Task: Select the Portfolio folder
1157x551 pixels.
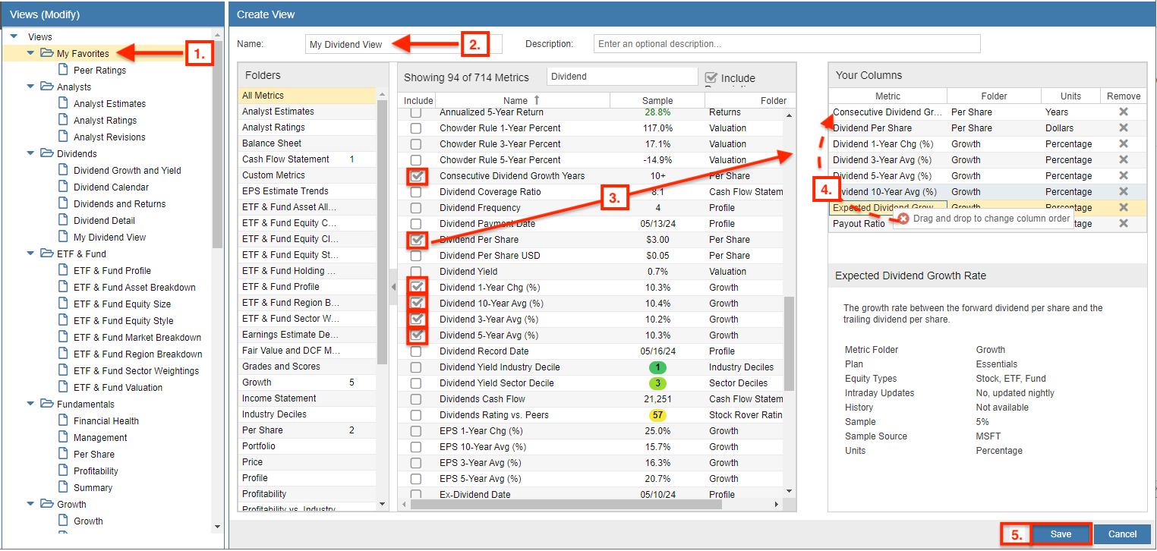Action: coord(307,446)
